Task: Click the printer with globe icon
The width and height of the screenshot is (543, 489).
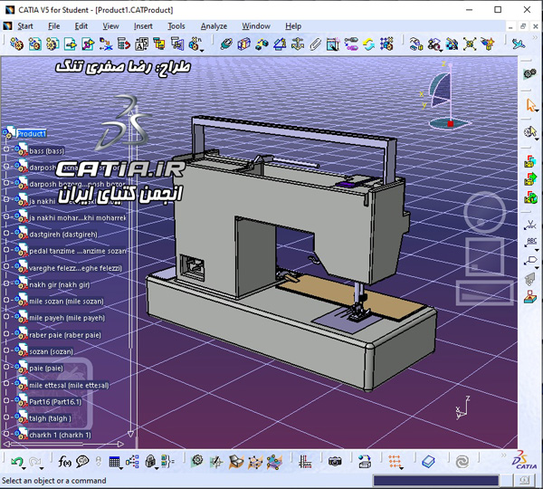Action: (x=365, y=461)
